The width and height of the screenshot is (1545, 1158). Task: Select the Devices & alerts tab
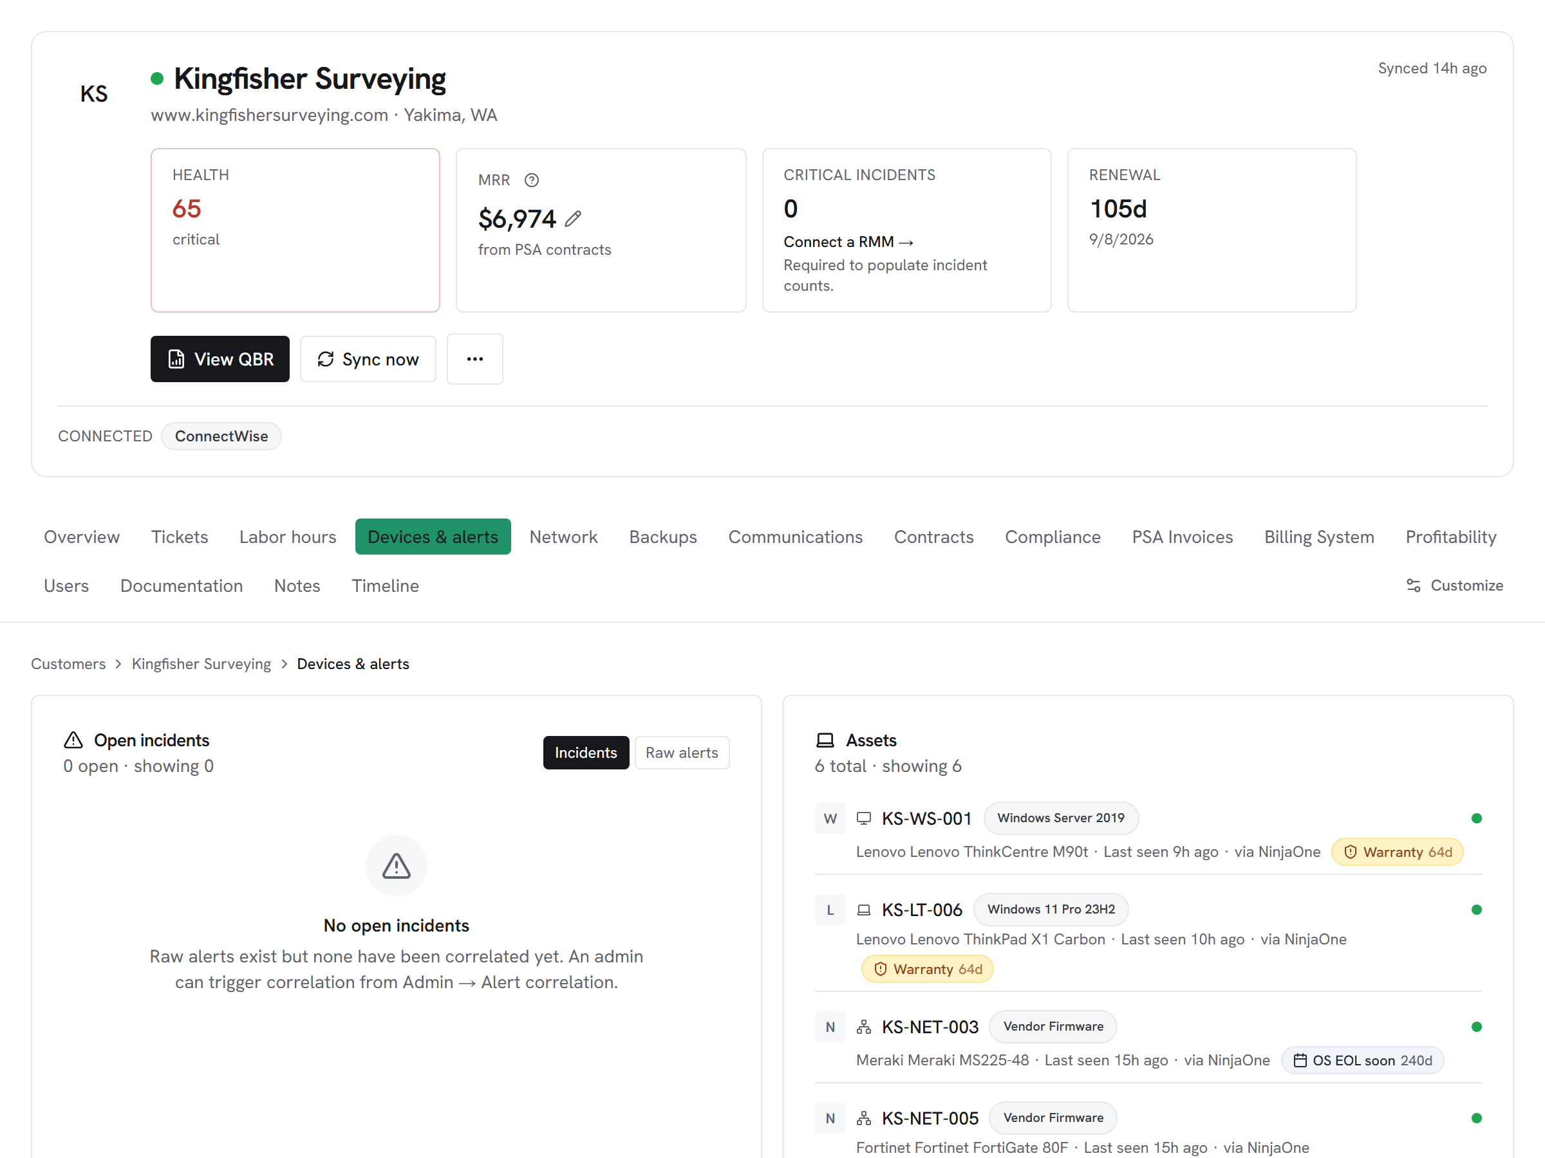(433, 537)
